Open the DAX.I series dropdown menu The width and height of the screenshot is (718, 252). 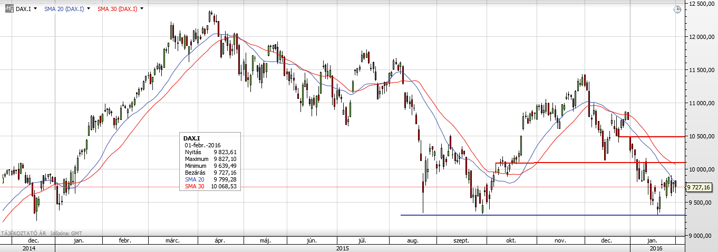[35, 9]
